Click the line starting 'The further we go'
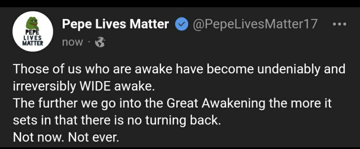 pyautogui.click(x=172, y=104)
